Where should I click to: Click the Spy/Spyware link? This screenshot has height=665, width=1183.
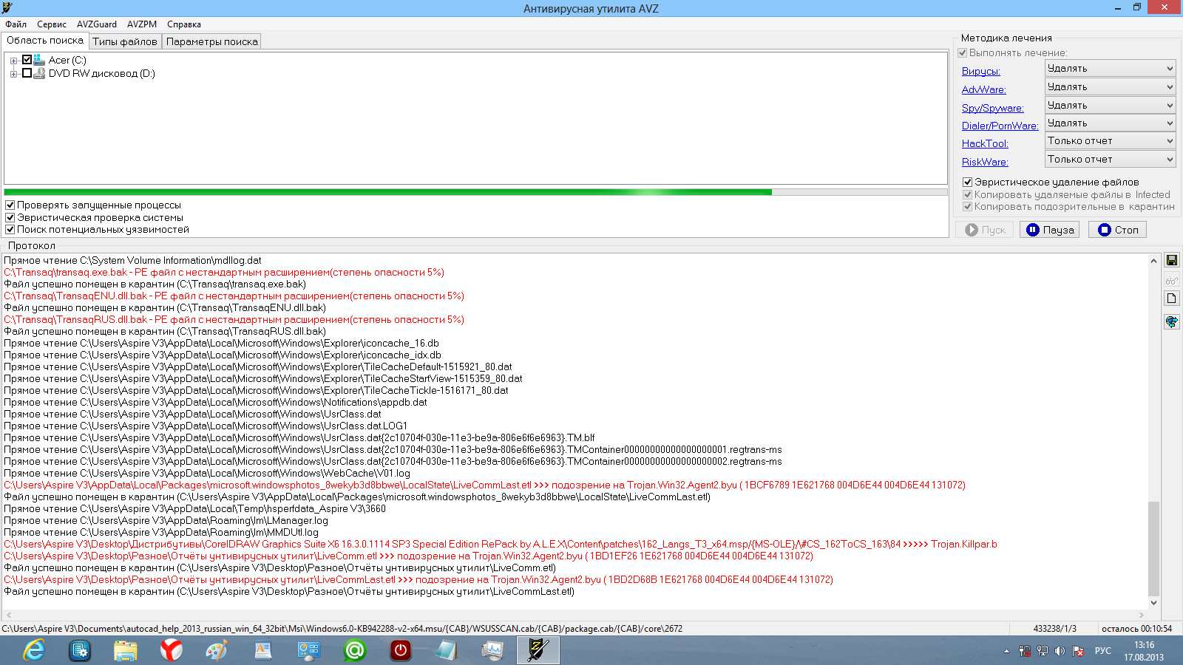point(993,109)
